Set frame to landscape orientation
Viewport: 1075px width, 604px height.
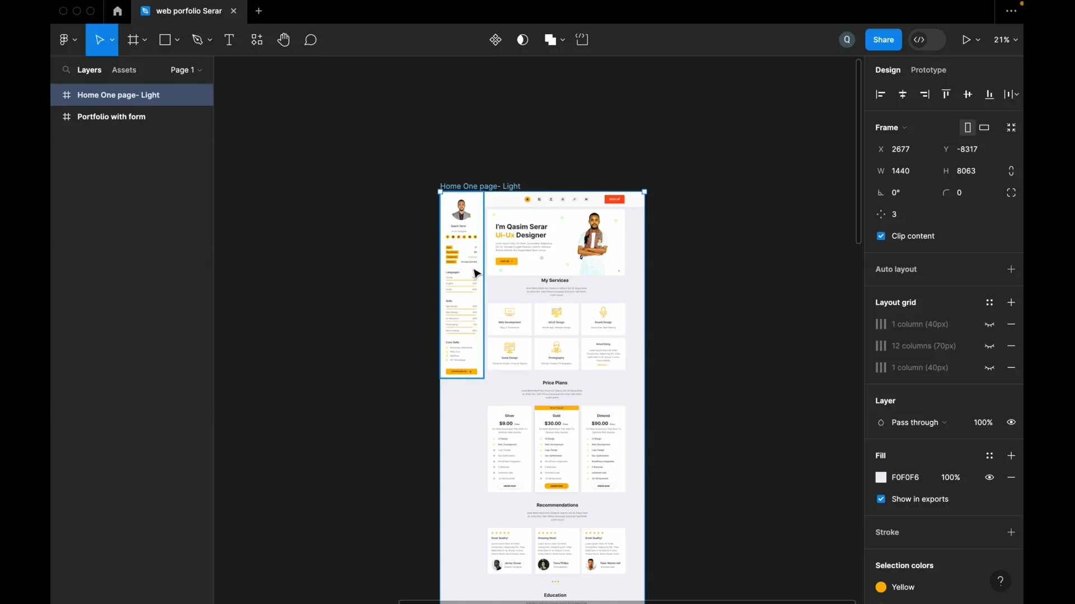coord(984,128)
